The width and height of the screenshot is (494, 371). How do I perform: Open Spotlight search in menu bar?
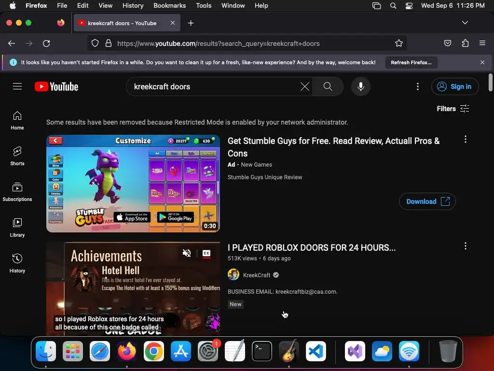click(393, 6)
